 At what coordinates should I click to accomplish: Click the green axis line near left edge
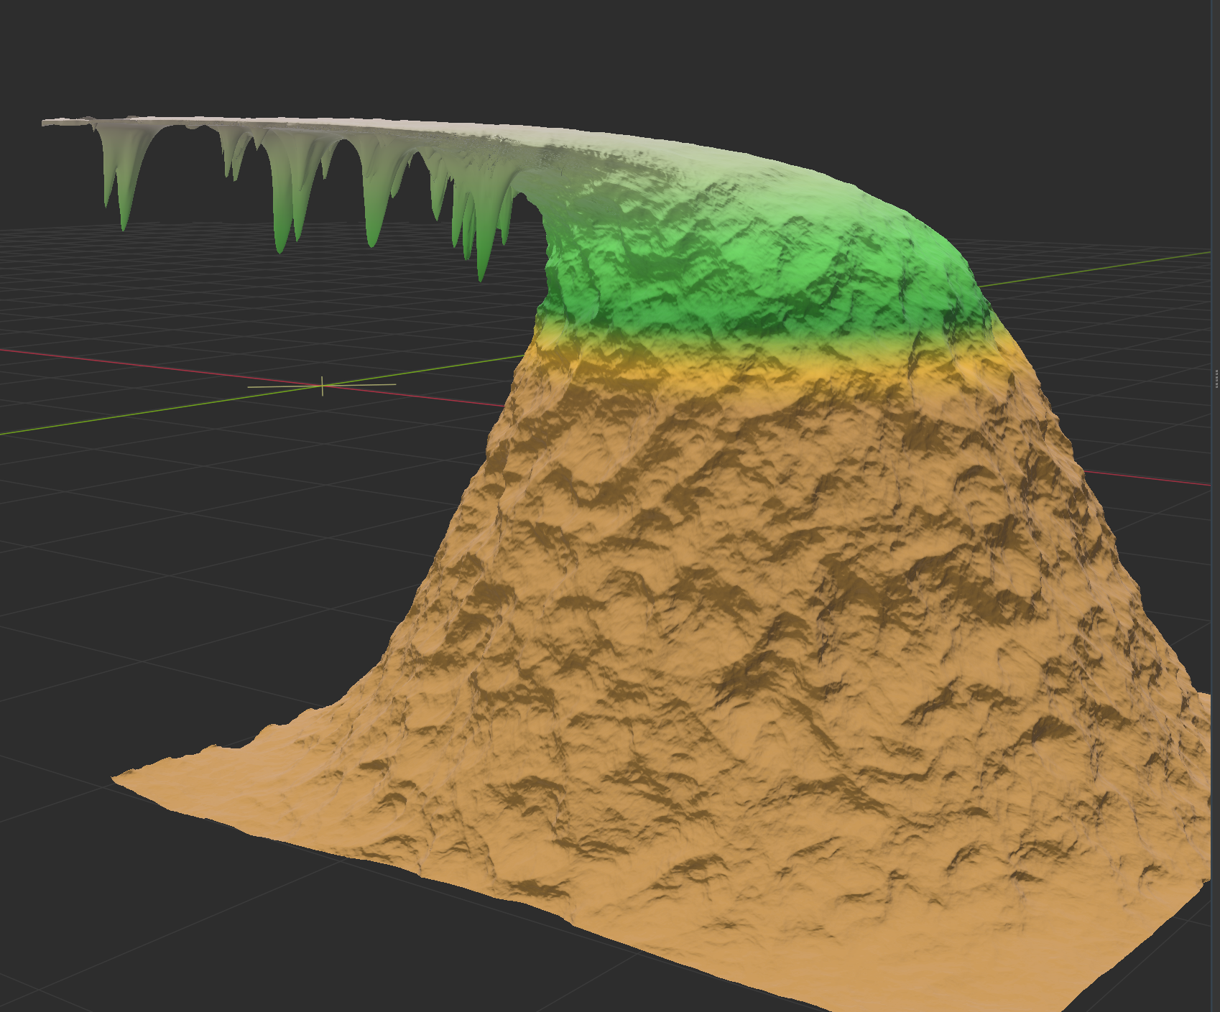coord(43,428)
